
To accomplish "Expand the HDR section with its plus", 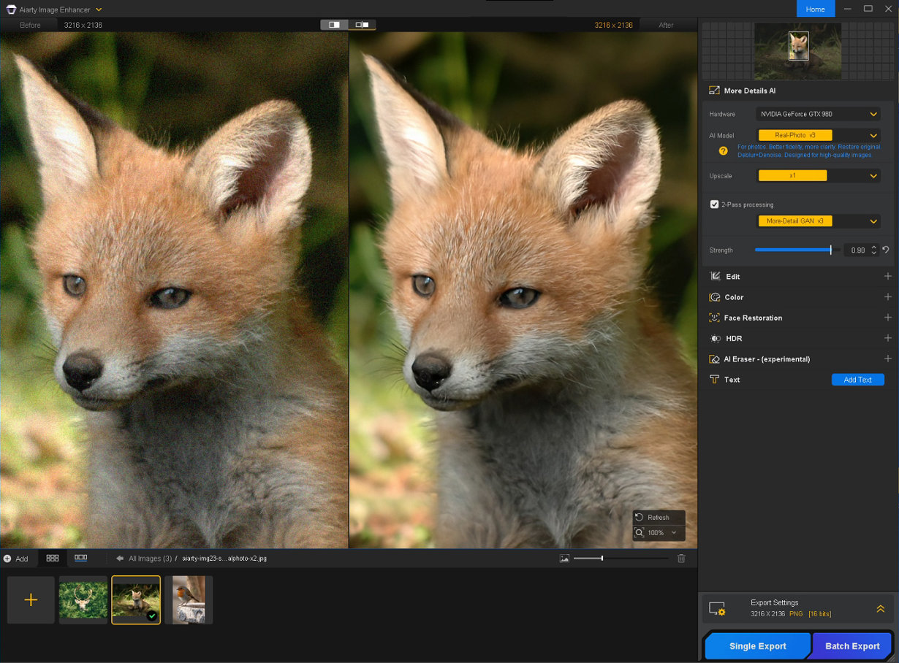I will pos(888,338).
